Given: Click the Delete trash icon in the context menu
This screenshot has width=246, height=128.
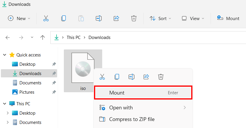Looking at the screenshot, I should coord(161,77).
